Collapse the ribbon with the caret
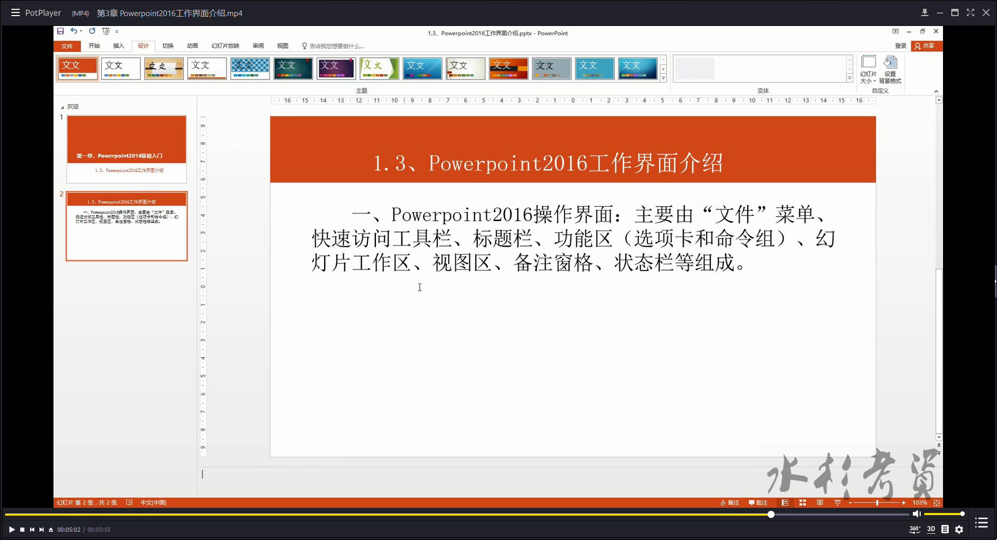997x540 pixels. coord(936,91)
